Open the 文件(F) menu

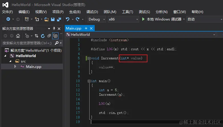(7, 12)
